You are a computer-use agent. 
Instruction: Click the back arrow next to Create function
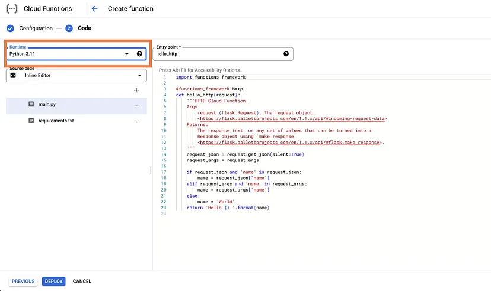pos(95,9)
